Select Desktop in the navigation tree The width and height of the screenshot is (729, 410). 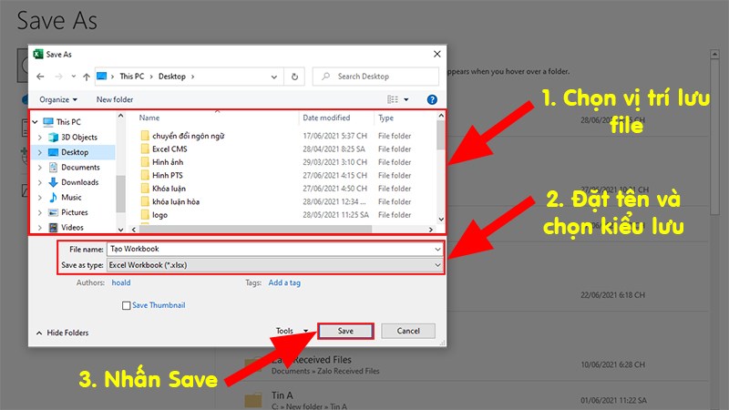tap(75, 152)
